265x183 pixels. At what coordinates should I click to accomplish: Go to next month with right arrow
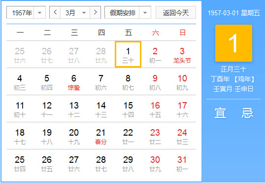click(x=96, y=12)
